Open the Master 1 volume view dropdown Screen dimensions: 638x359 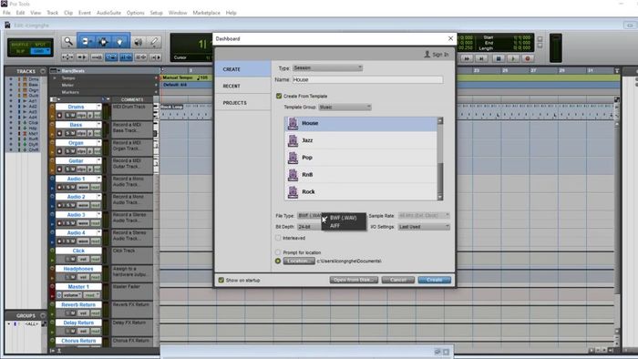point(72,295)
